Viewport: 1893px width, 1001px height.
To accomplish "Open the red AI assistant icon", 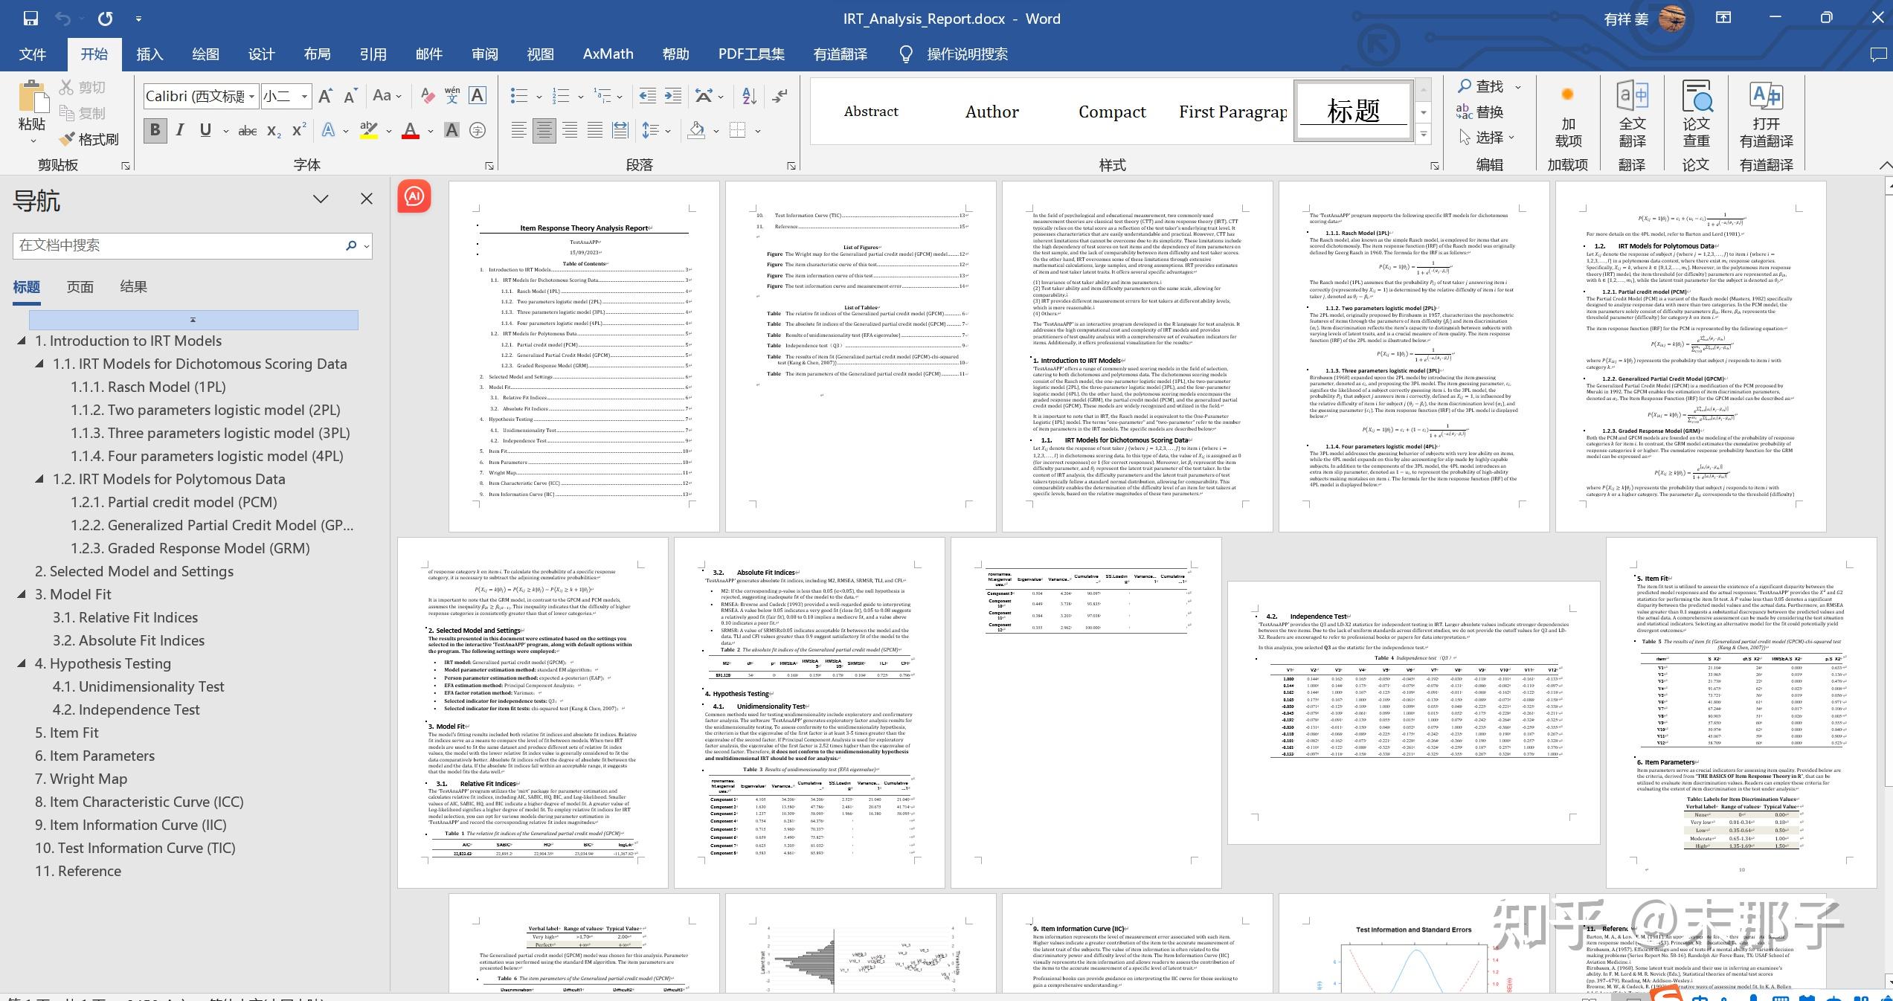I will [x=414, y=196].
